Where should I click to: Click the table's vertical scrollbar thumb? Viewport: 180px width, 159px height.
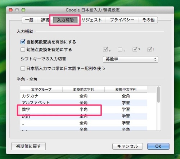[159, 95]
